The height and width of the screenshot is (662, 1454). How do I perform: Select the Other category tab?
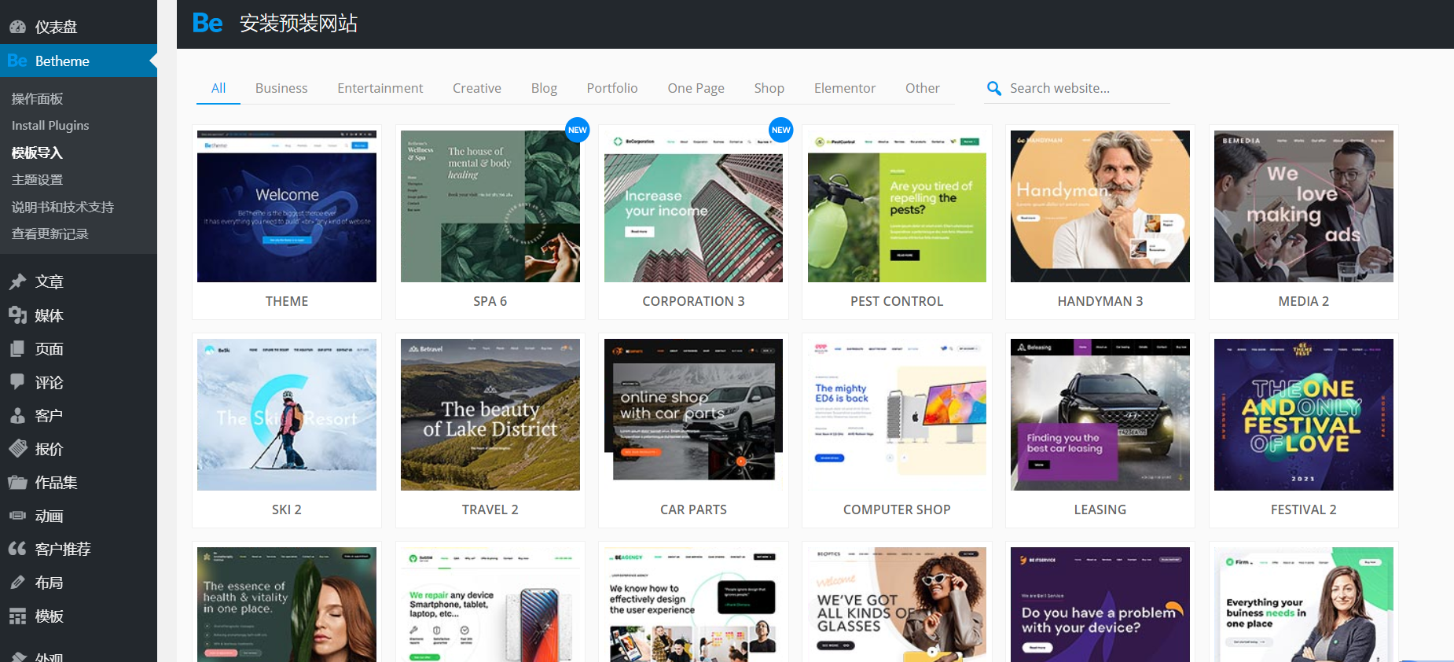(923, 88)
